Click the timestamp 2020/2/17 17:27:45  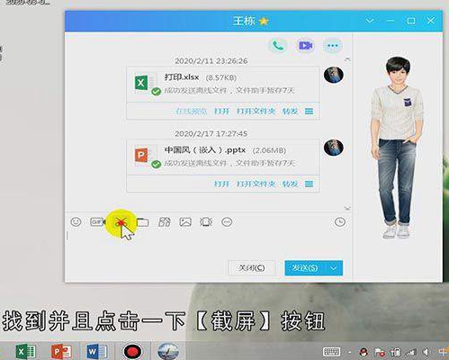[211, 134]
